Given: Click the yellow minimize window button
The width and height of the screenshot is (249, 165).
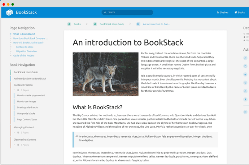Looking at the screenshot, I should (8, 4).
